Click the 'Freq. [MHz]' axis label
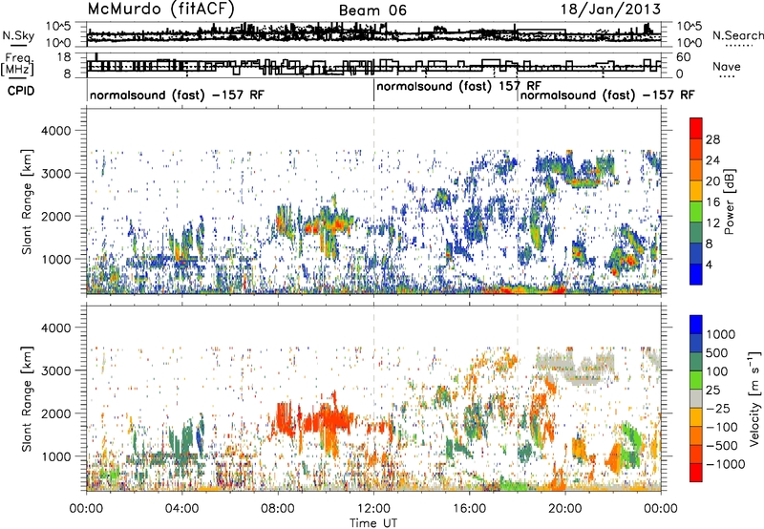The height and width of the screenshot is (529, 764). point(18,65)
